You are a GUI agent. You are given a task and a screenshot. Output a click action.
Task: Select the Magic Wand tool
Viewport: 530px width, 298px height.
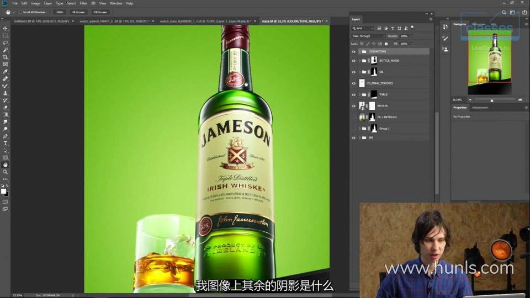coord(5,50)
